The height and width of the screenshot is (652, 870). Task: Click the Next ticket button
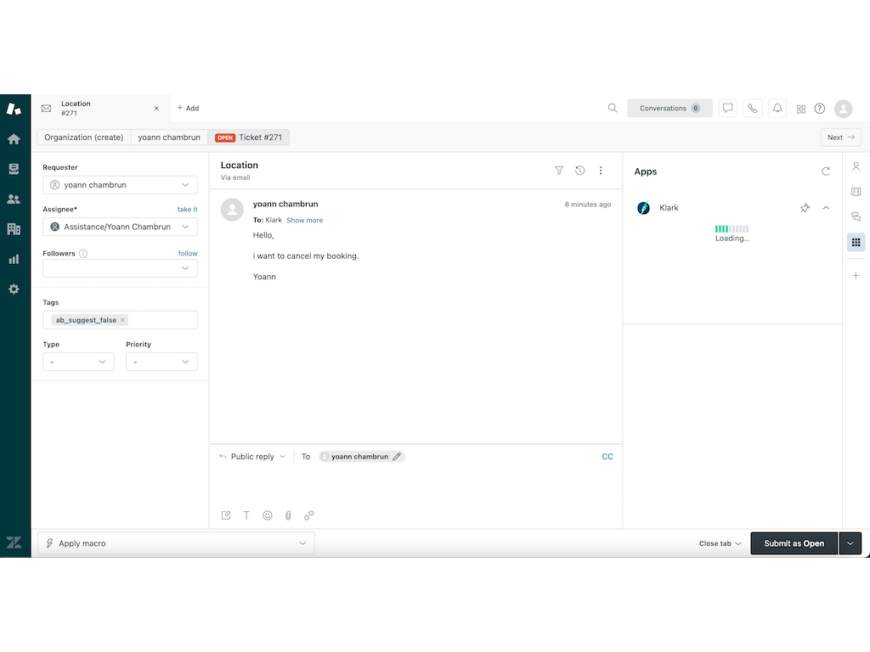839,137
